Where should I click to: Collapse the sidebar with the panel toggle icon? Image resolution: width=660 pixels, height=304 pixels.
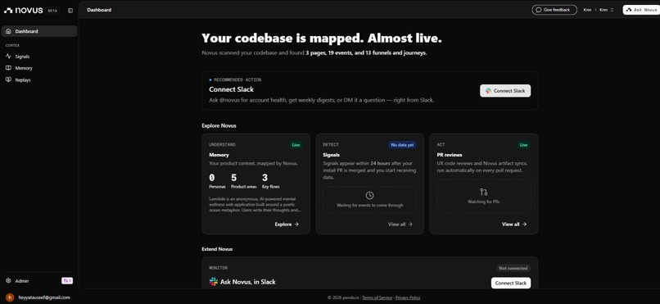pos(70,11)
